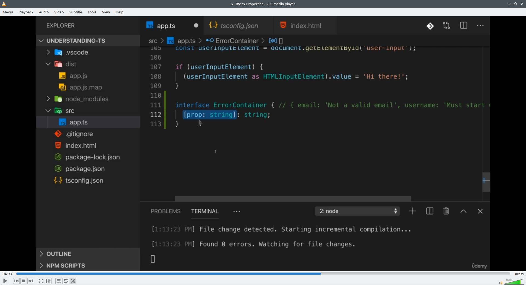Skip to previous media in VLC

coord(16,281)
